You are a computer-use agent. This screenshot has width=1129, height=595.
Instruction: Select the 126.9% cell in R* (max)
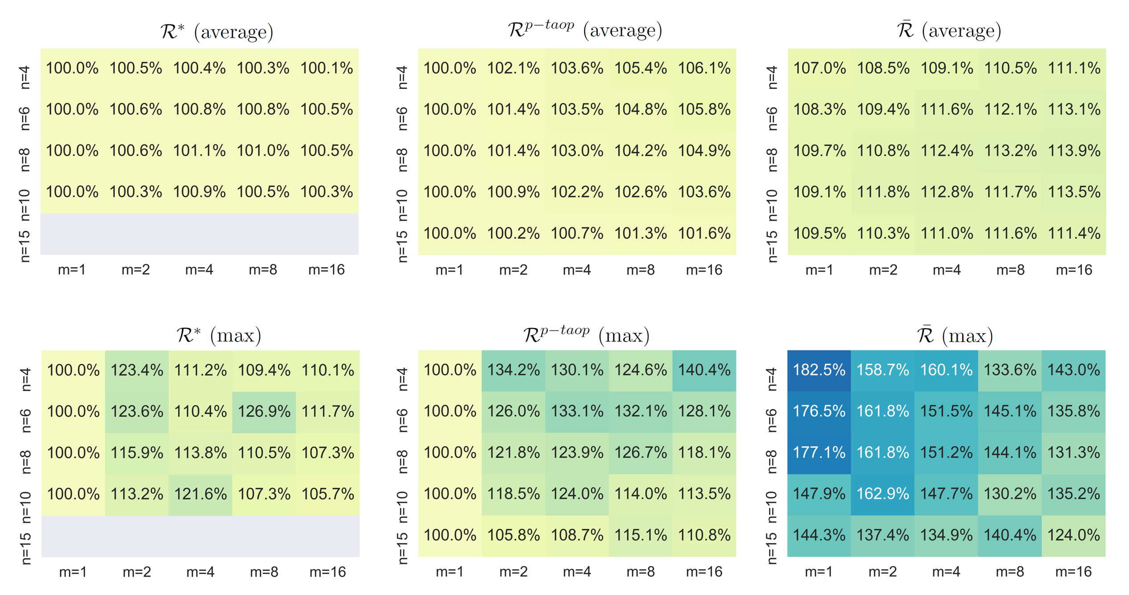[x=264, y=411]
